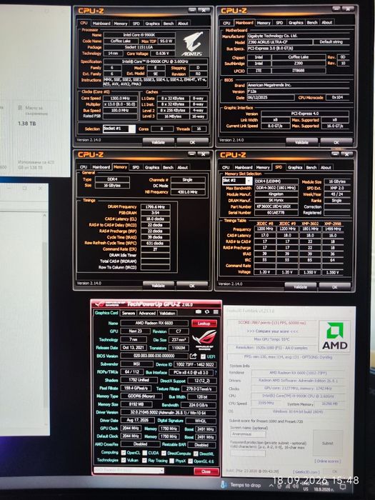Click the AMD logo in FurMark window
This screenshot has height=500, width=375.
tap(334, 336)
